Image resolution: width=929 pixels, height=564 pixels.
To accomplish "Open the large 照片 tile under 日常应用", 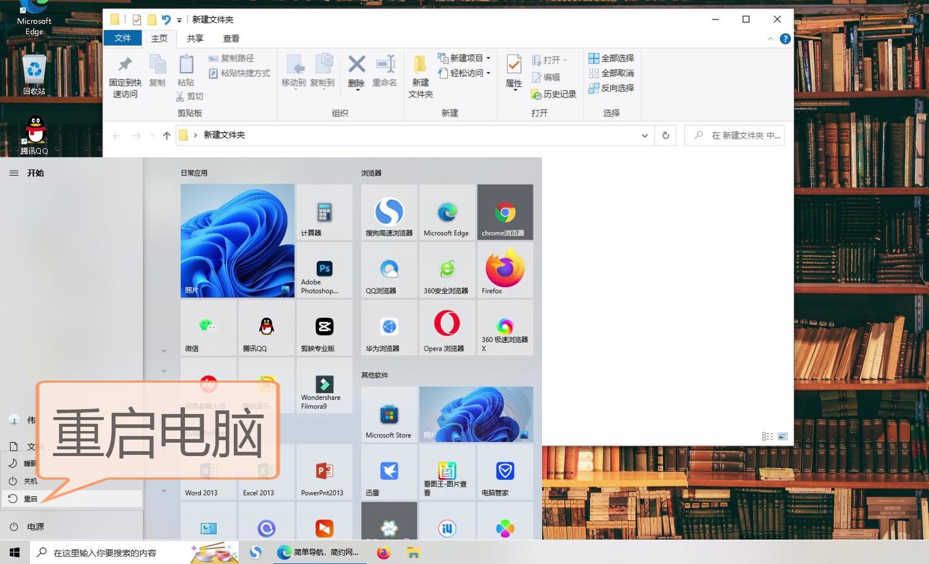I will point(237,241).
